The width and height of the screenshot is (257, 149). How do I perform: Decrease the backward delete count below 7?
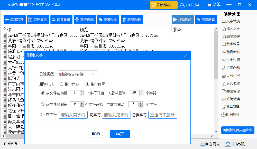click(x=140, y=106)
